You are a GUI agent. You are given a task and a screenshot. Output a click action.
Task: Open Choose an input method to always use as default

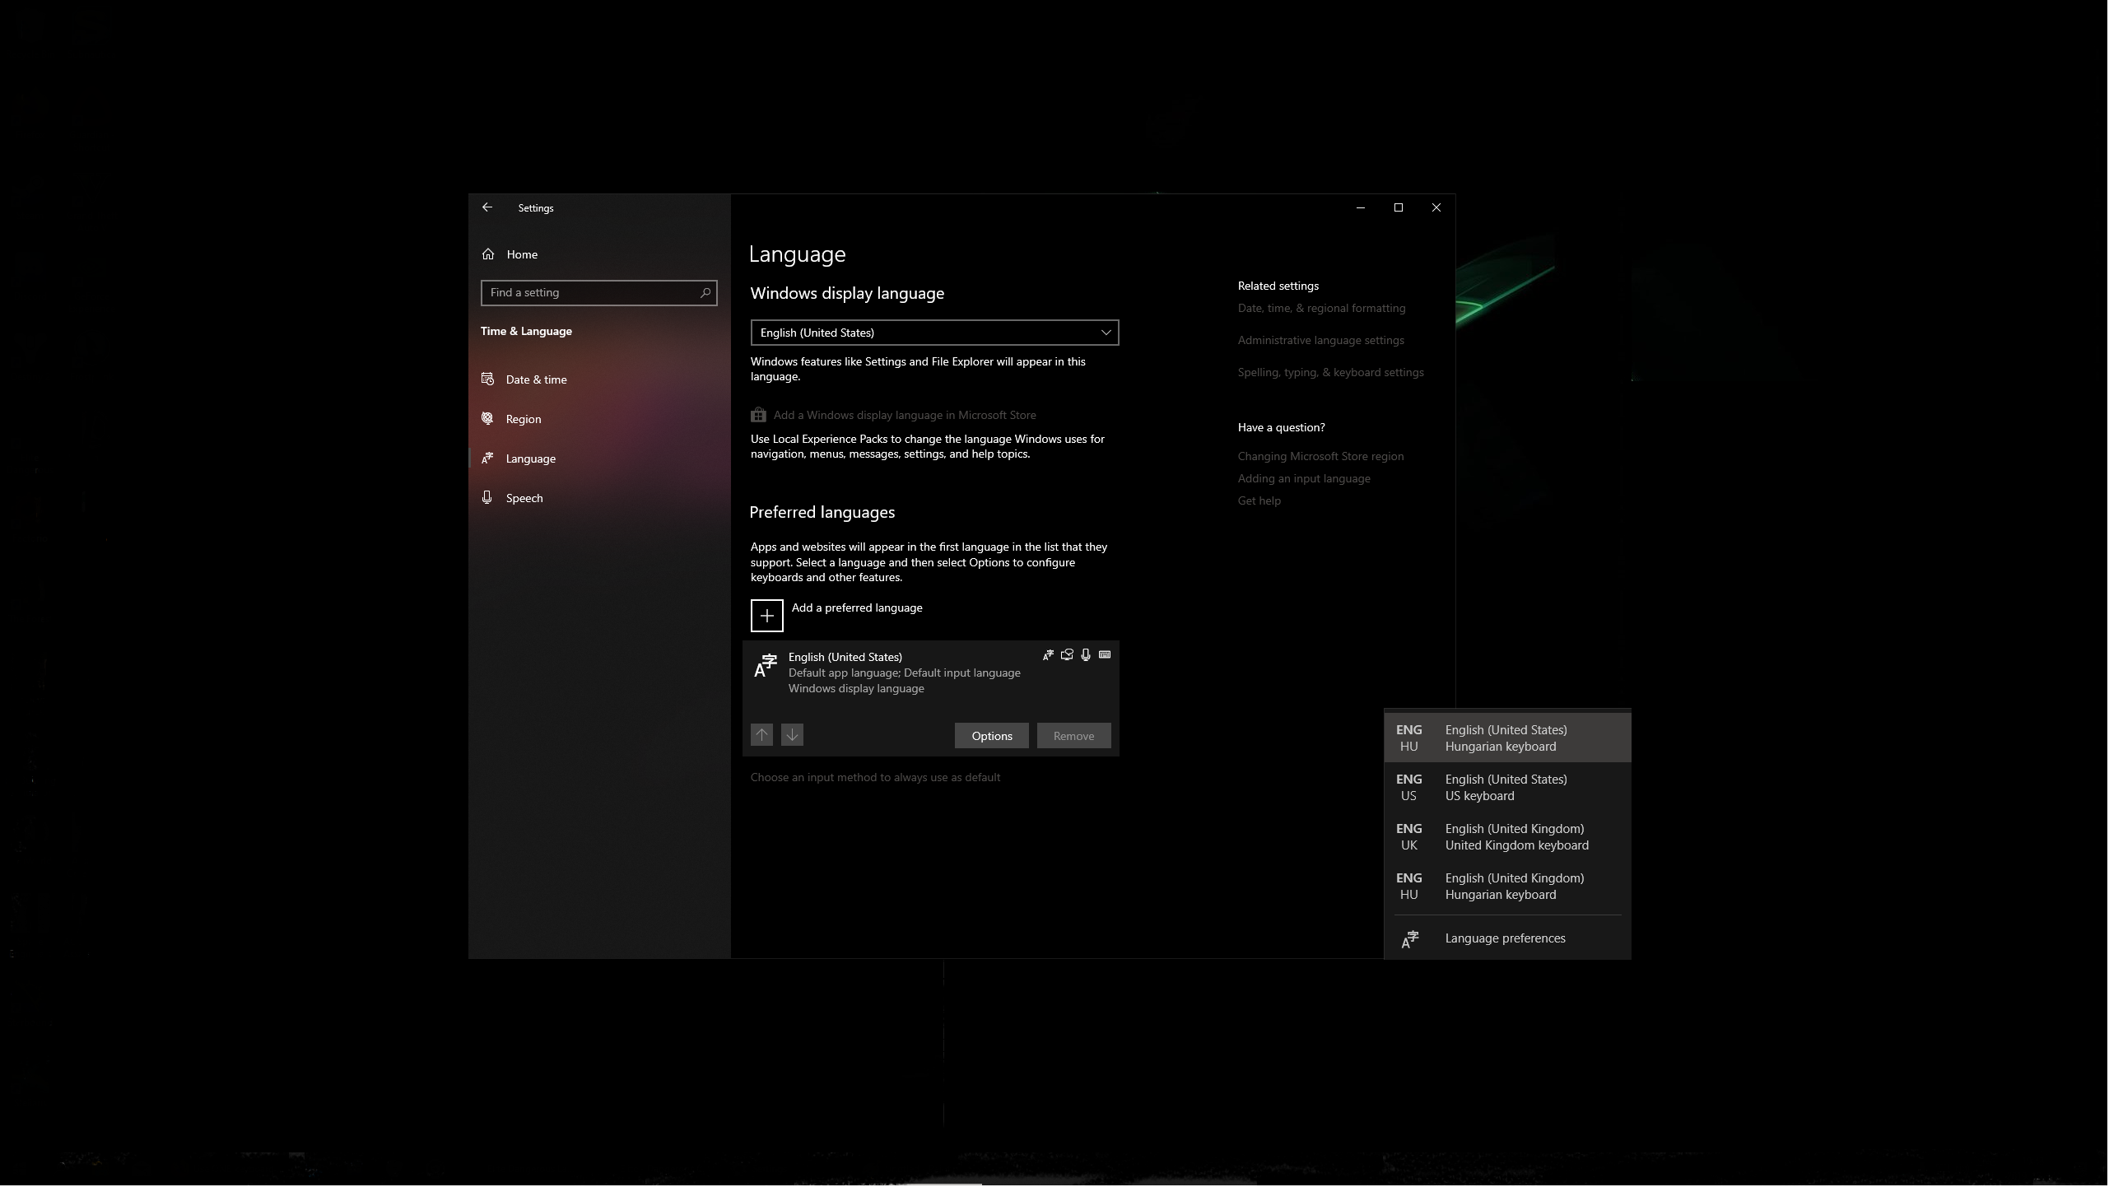point(876,778)
